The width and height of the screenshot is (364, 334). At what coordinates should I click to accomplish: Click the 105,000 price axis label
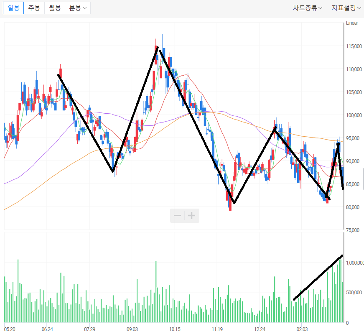coord(354,92)
